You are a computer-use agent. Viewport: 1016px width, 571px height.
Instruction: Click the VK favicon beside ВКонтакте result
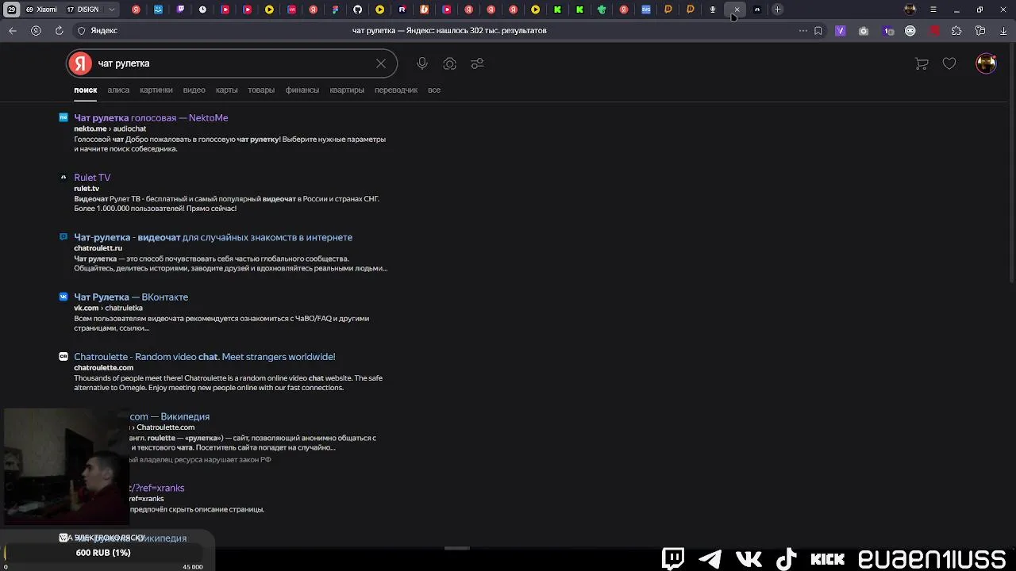tap(63, 297)
